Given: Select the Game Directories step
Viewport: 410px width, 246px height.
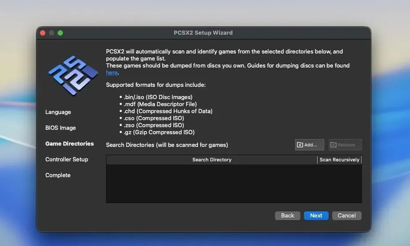Looking at the screenshot, I should click(x=70, y=143).
